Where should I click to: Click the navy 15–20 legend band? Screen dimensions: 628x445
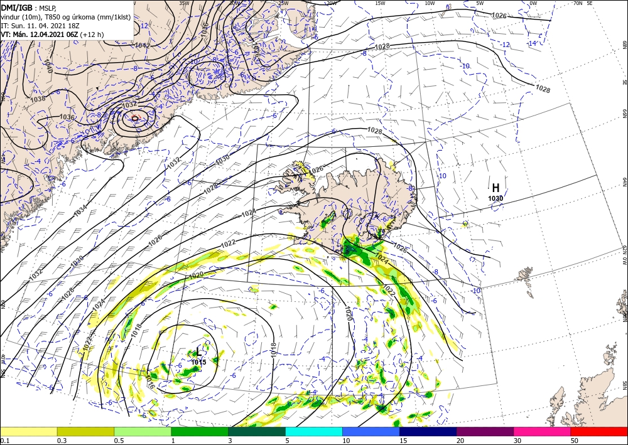[428, 432]
